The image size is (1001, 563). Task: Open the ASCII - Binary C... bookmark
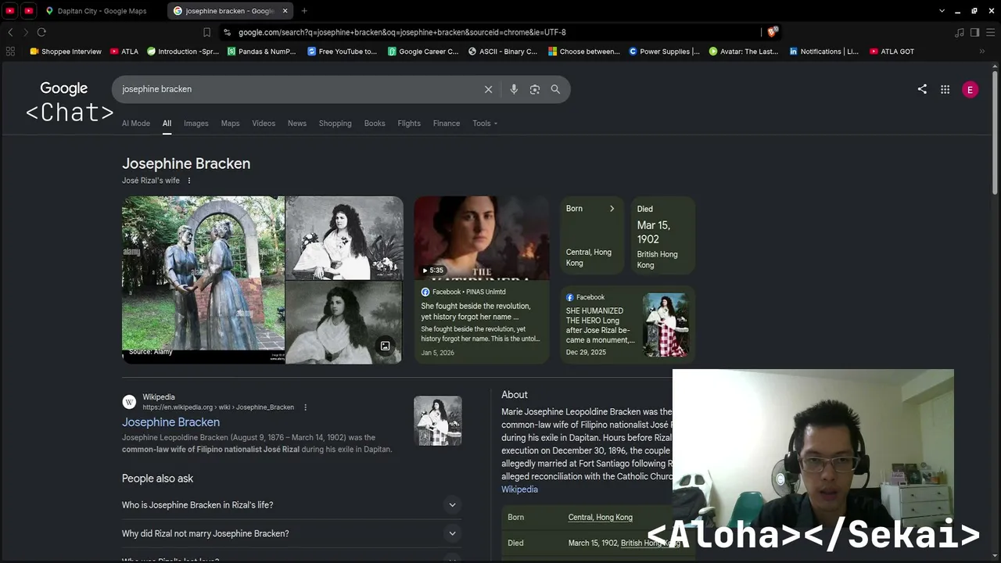coord(503,52)
